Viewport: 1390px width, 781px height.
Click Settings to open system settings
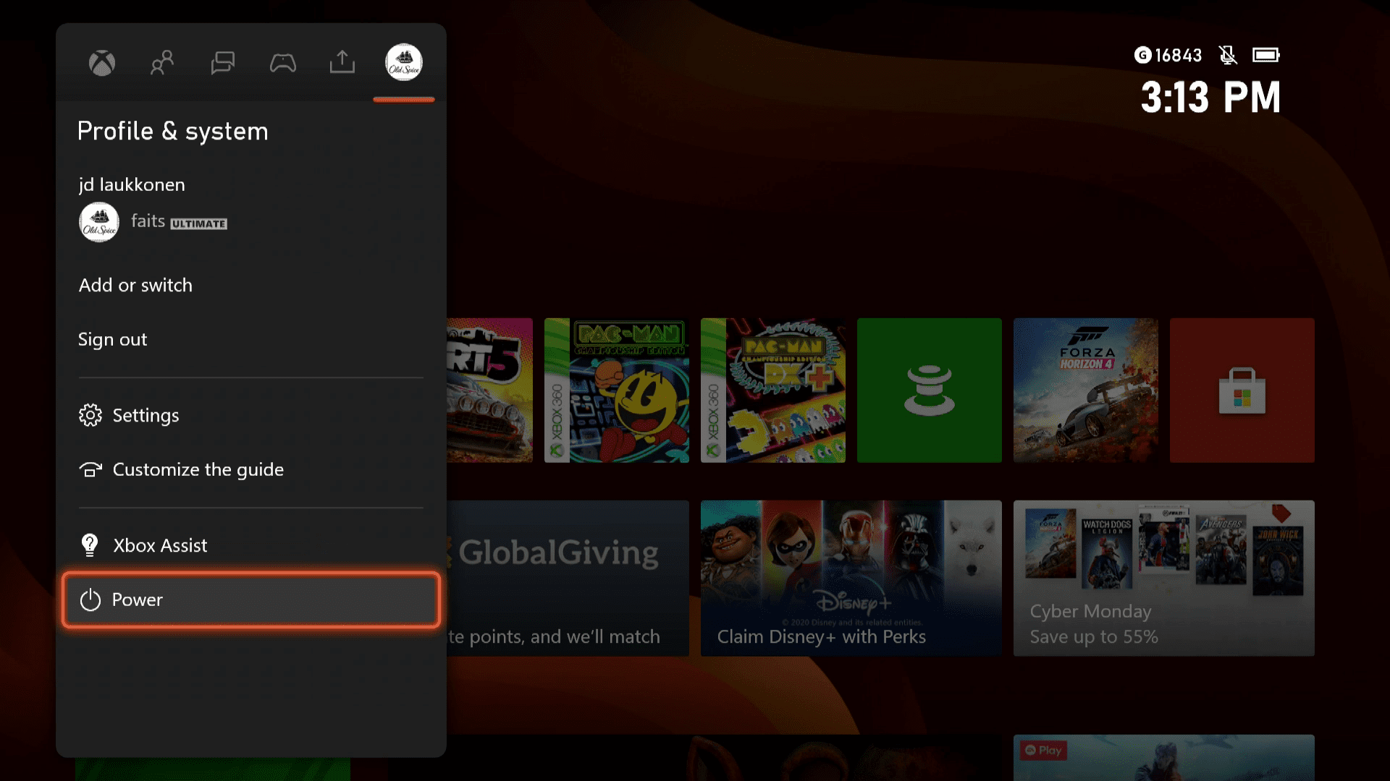pos(147,415)
